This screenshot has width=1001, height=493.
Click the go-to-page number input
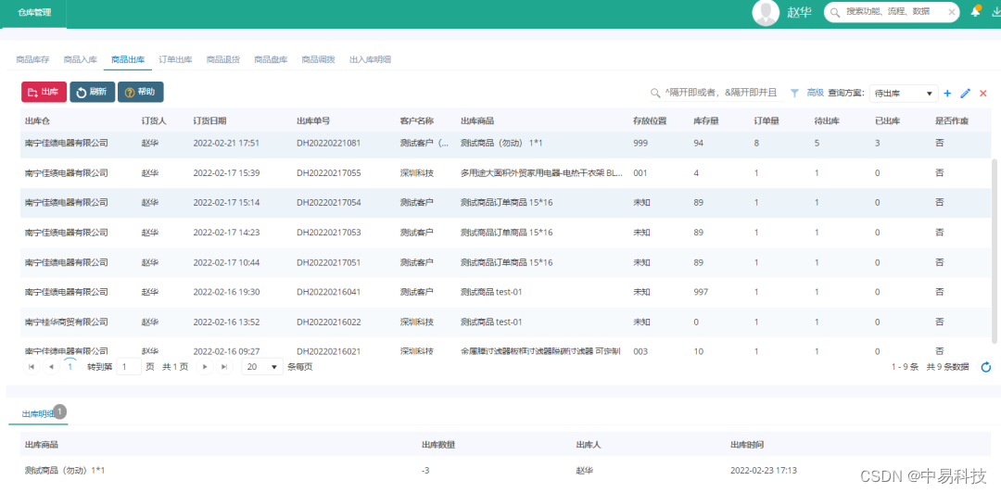pyautogui.click(x=129, y=367)
